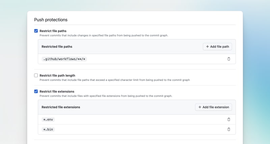
Task: Remove the *.env extension via trash icon
Action: pos(228,119)
